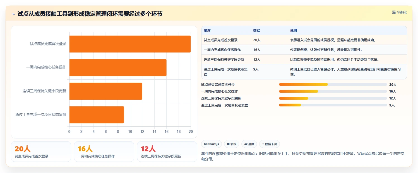Click the 20人 value in the table
This screenshot has width=418, height=173.
click(x=257, y=40)
